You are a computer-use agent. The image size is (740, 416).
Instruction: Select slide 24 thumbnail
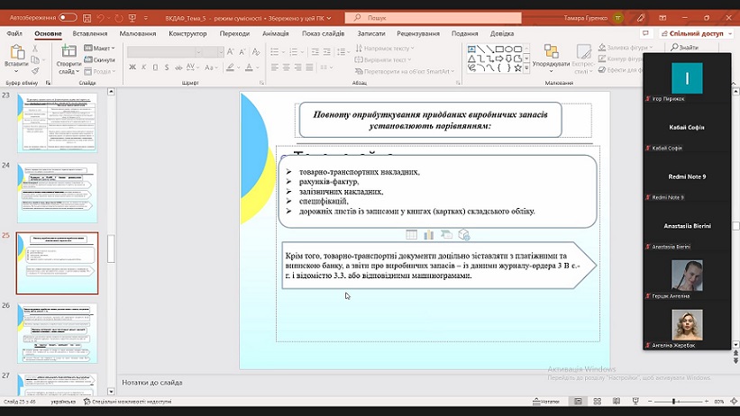pyautogui.click(x=57, y=193)
